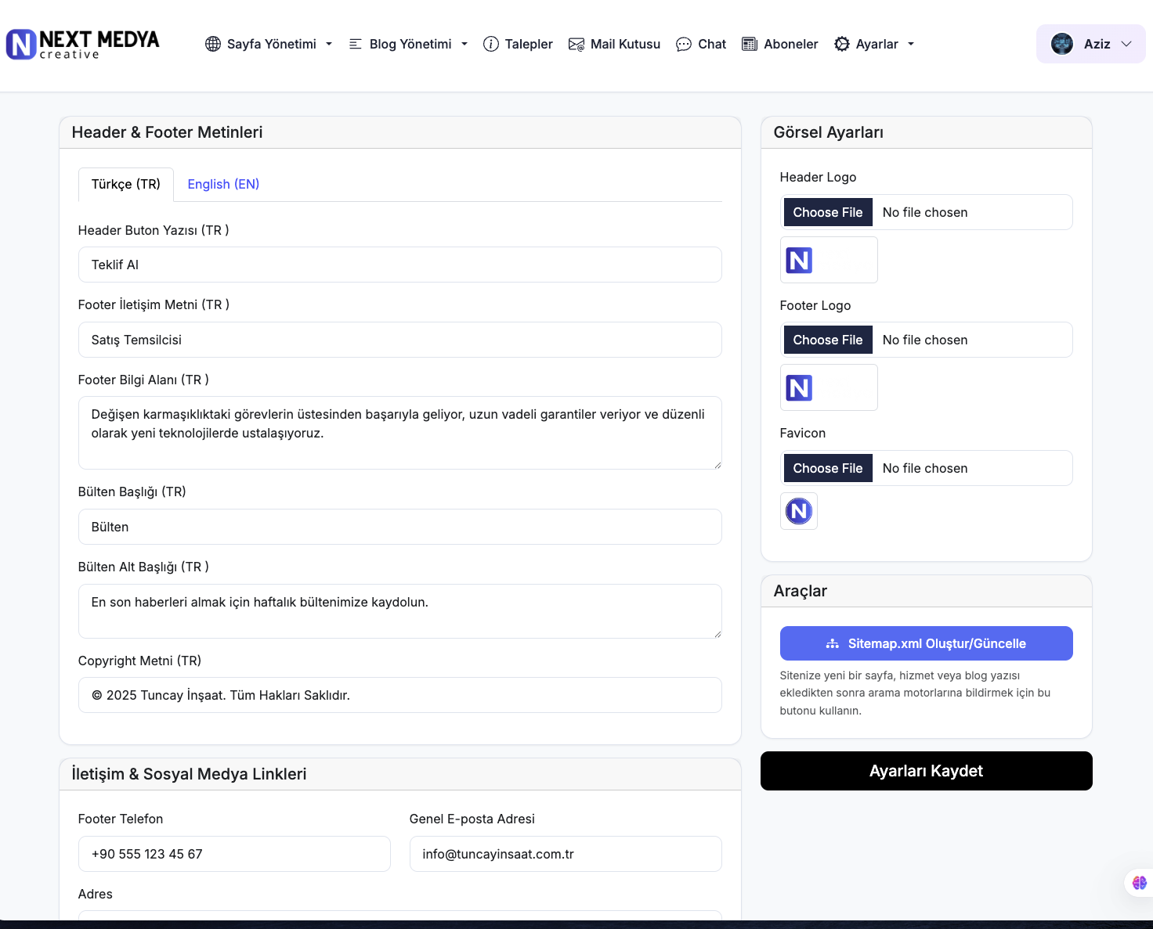
Task: Click the envelope icon for Mail Kutusu
Action: 576,45
